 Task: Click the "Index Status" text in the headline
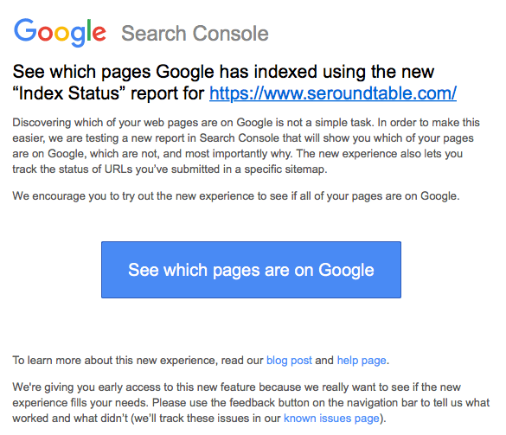68,93
